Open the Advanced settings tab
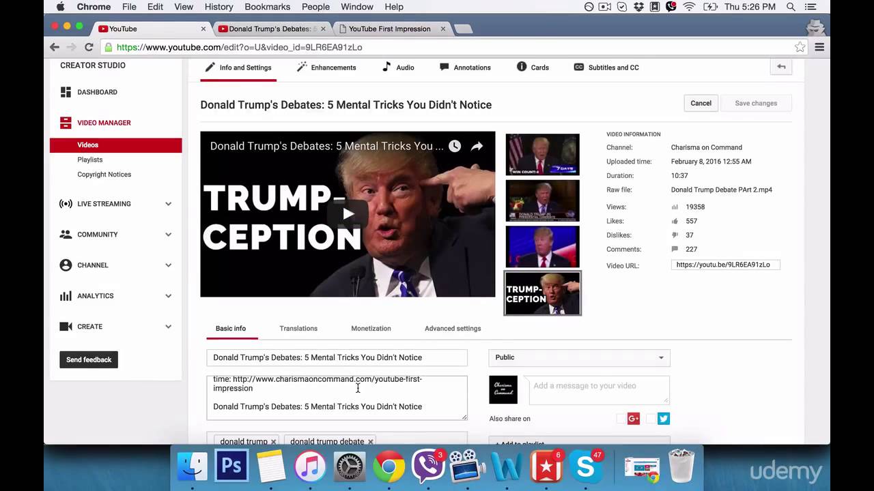 coord(453,329)
